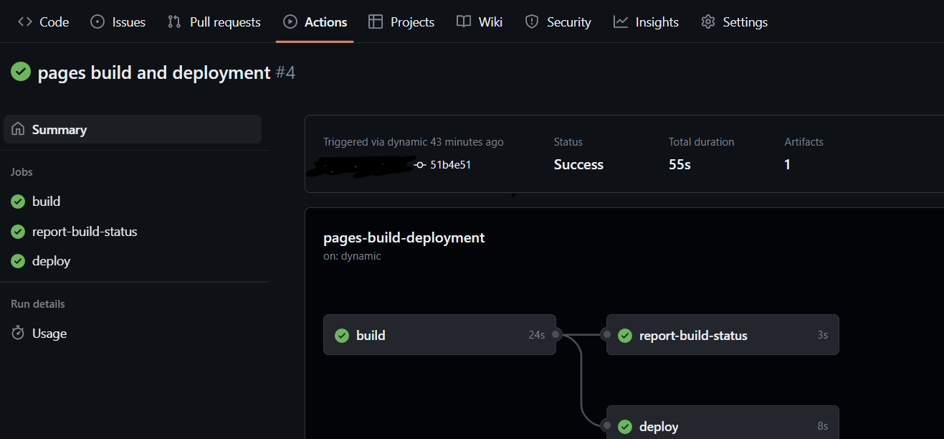Click the artifacts count 1
This screenshot has width=944, height=439.
click(x=787, y=164)
